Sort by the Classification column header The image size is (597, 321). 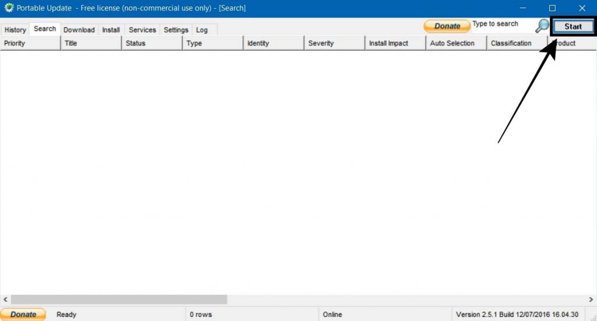coord(518,43)
